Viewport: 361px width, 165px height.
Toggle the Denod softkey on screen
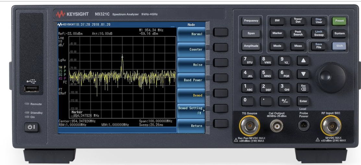click(191, 95)
